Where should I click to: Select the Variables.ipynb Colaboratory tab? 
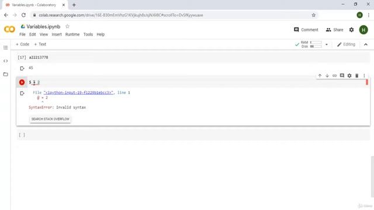[34, 5]
